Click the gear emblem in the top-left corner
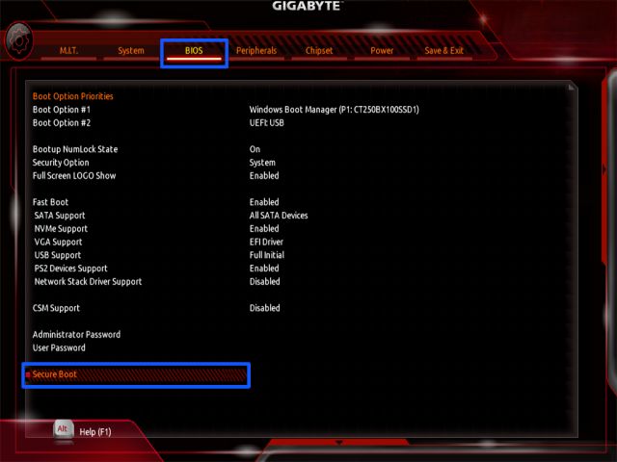The width and height of the screenshot is (617, 462). (20, 39)
